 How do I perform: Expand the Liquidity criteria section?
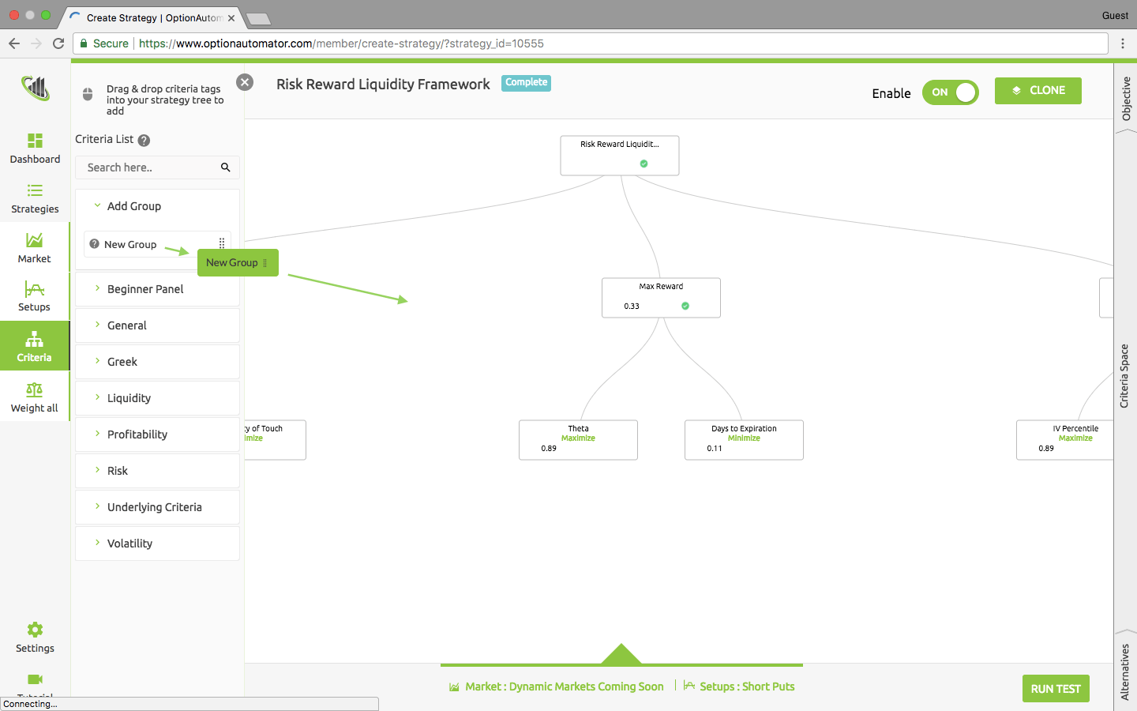pos(129,398)
